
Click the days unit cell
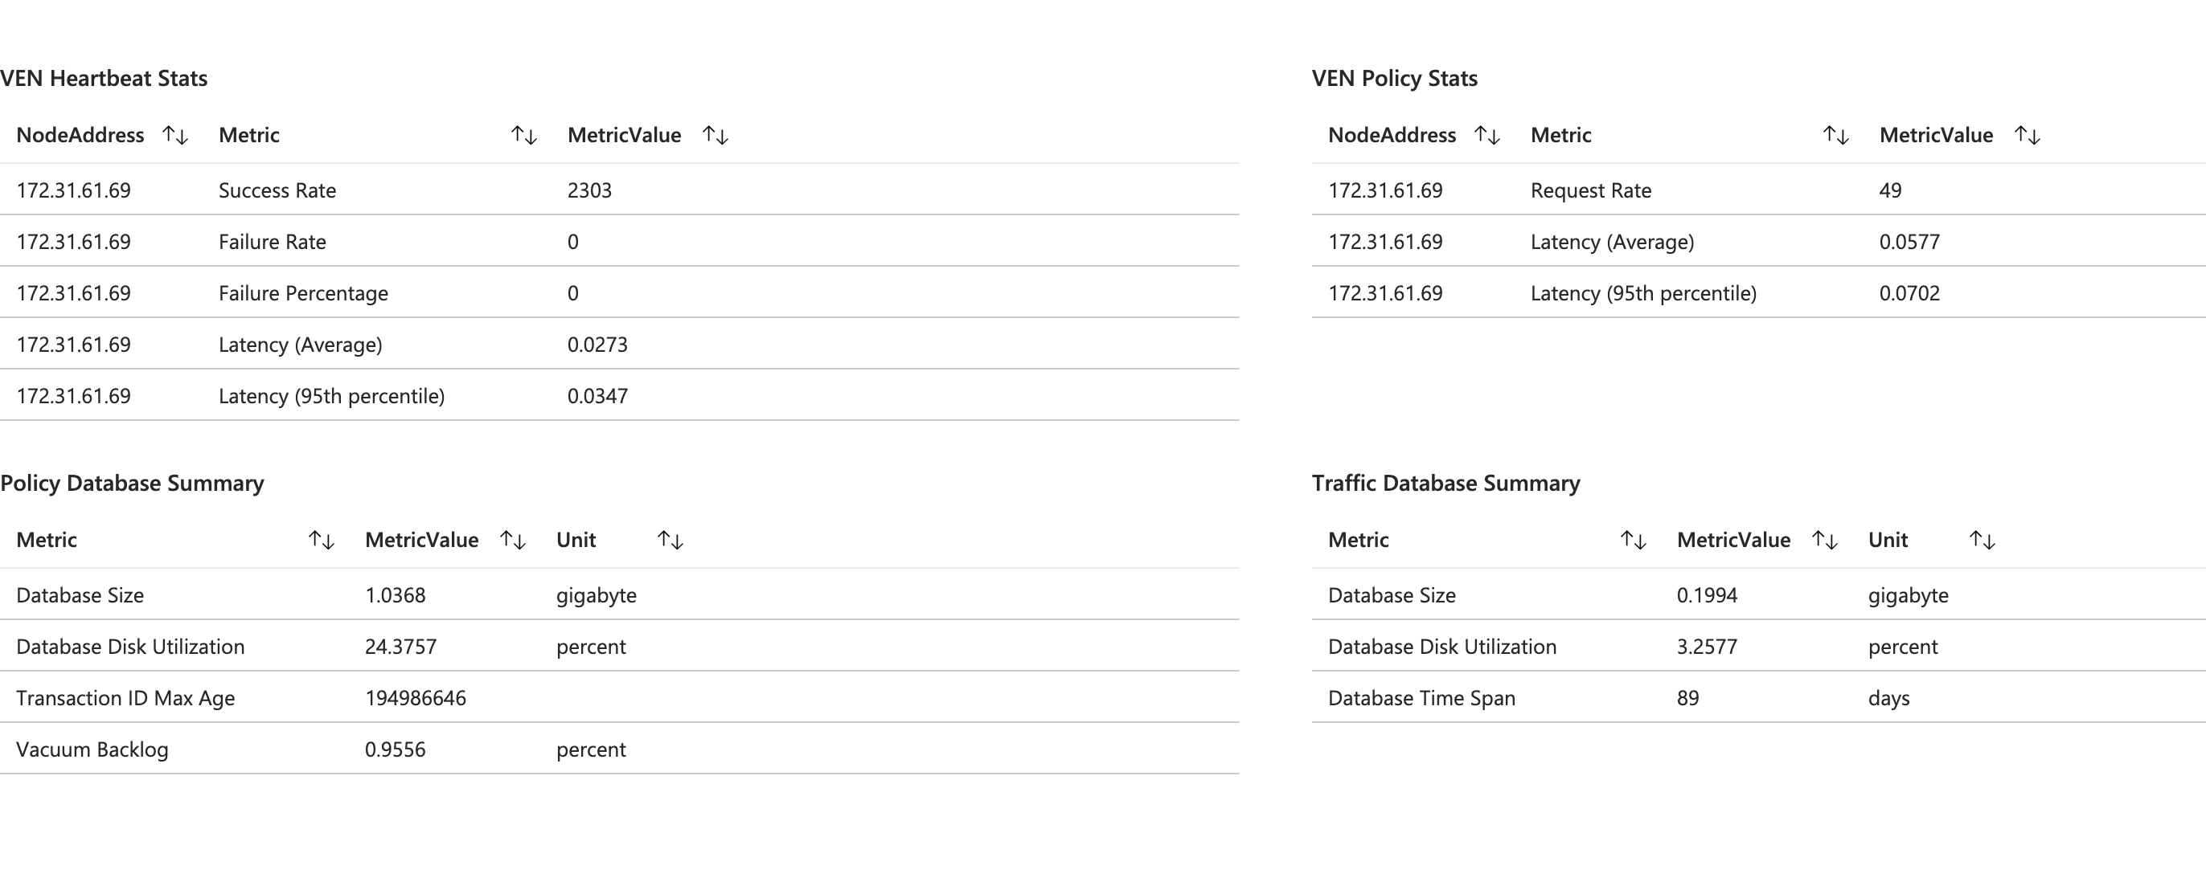1889,698
